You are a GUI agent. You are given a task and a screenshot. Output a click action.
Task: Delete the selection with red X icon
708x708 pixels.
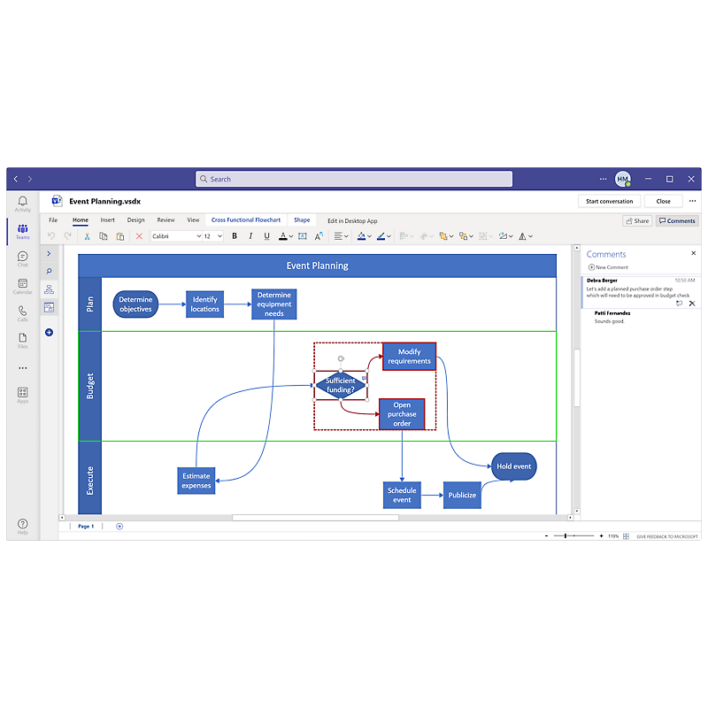point(139,235)
